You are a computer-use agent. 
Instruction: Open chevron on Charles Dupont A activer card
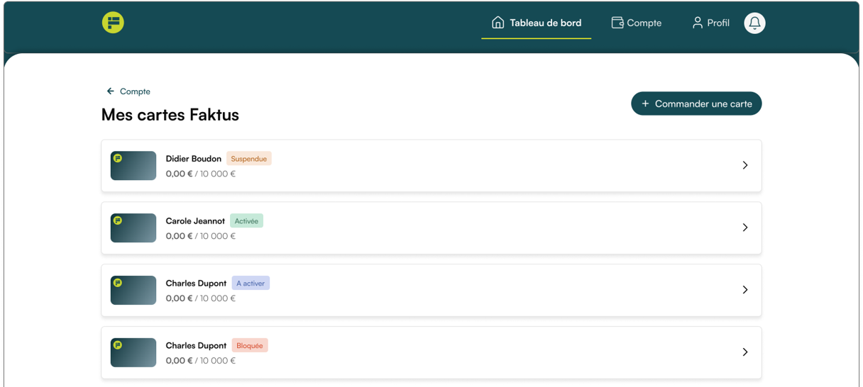[x=745, y=290]
